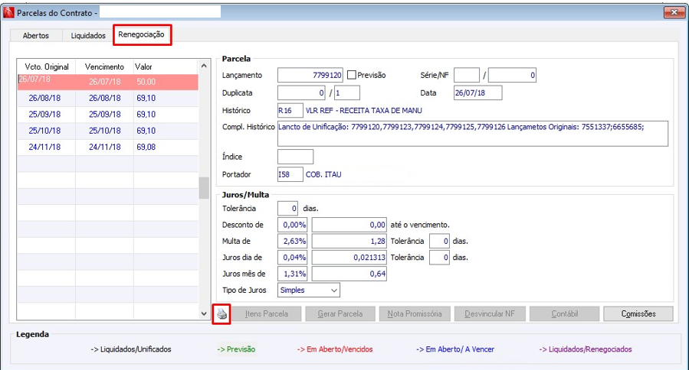Select the row with vencimento 26/08/18

pos(107,98)
